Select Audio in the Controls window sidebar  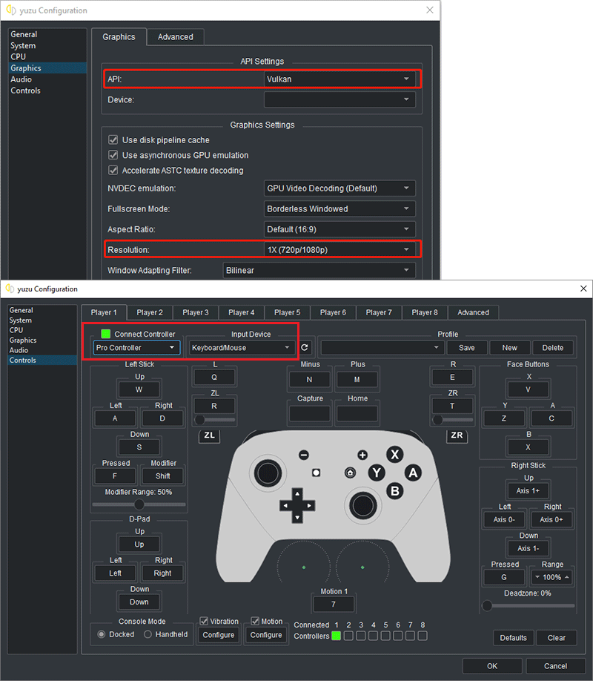(19, 350)
